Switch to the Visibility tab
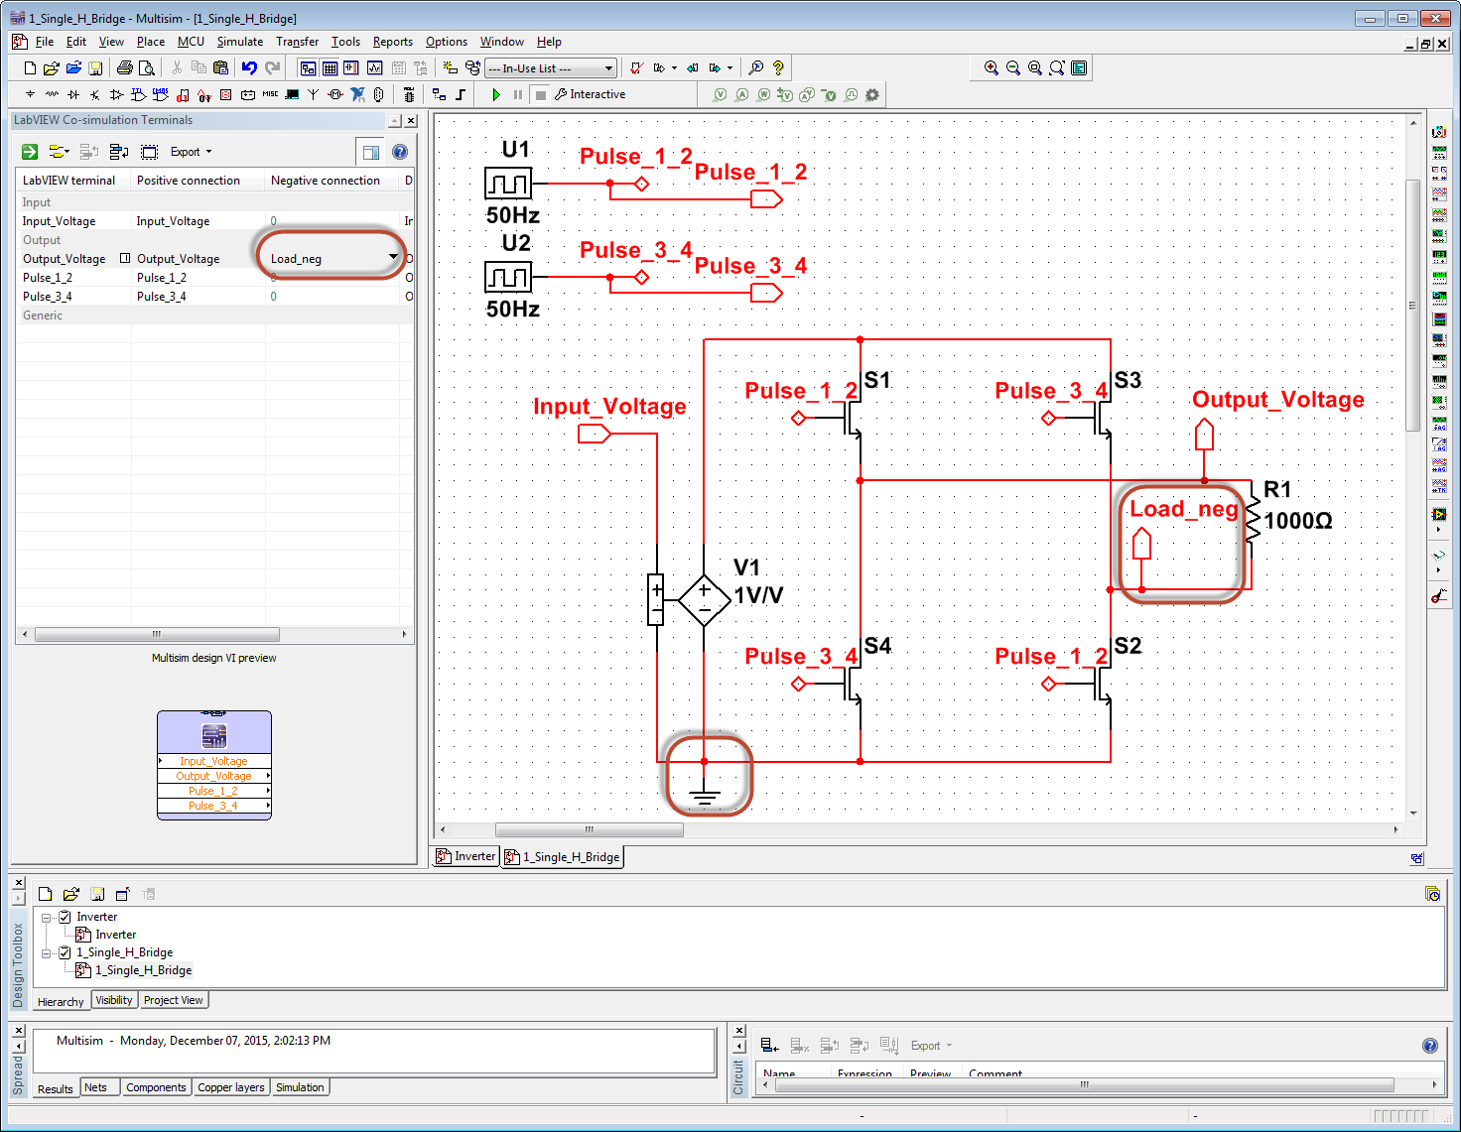Viewport: 1461px width, 1132px height. pyautogui.click(x=114, y=1000)
